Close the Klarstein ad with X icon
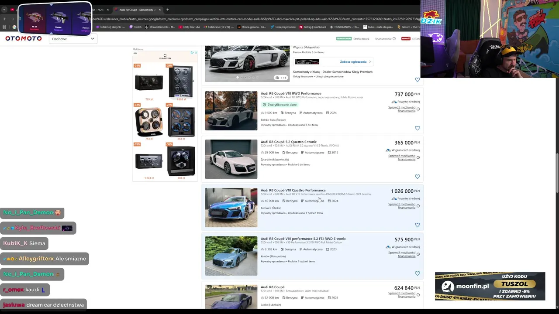This screenshot has height=314, width=559. (x=196, y=53)
